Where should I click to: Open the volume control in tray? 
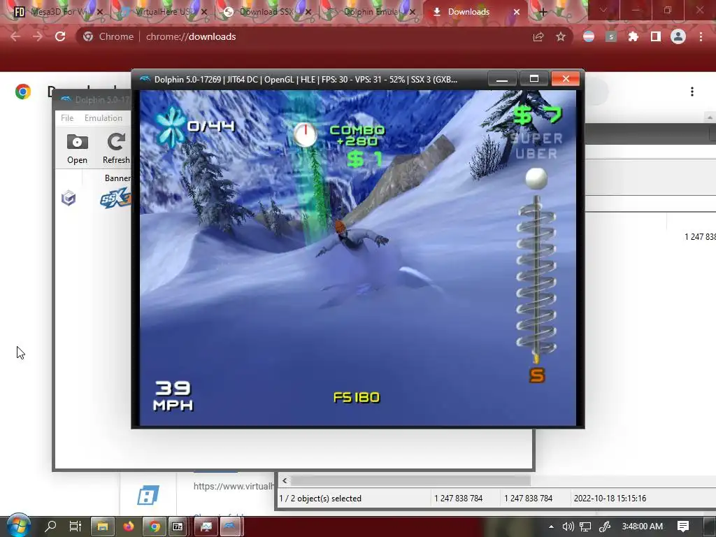(568, 527)
